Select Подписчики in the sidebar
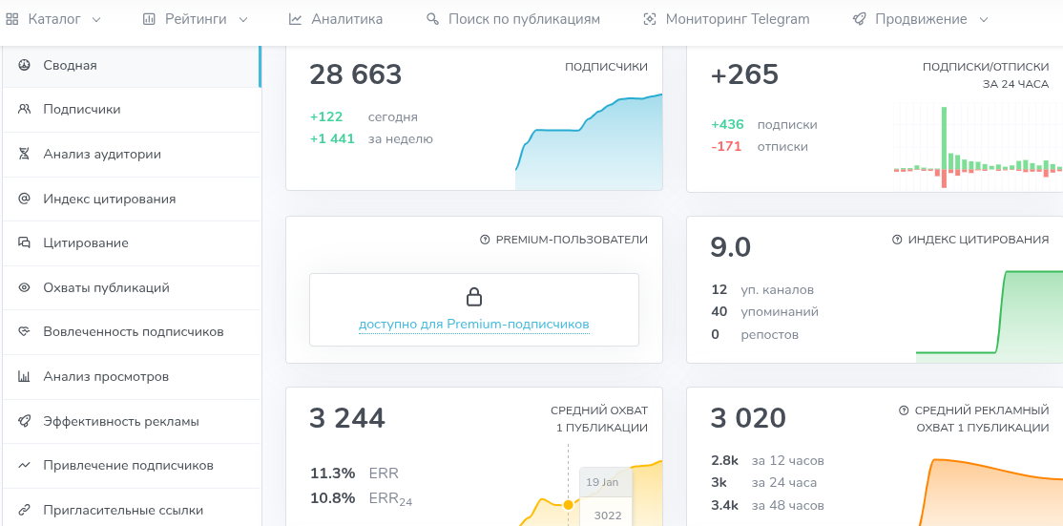This screenshot has width=1063, height=526. (132, 109)
